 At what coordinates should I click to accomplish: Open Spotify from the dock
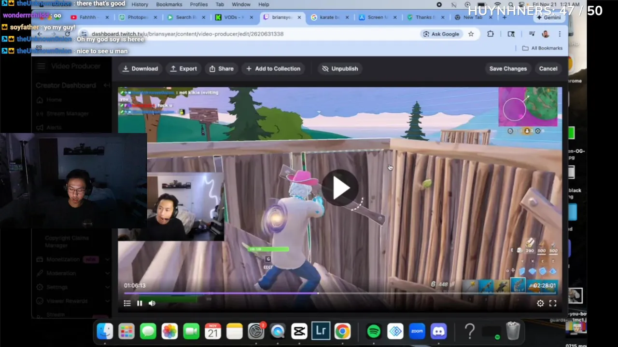coord(374,331)
